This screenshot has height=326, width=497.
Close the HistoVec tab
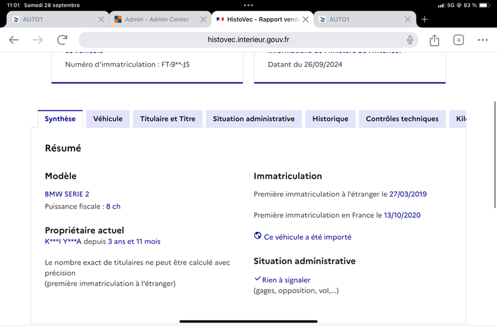[306, 20]
